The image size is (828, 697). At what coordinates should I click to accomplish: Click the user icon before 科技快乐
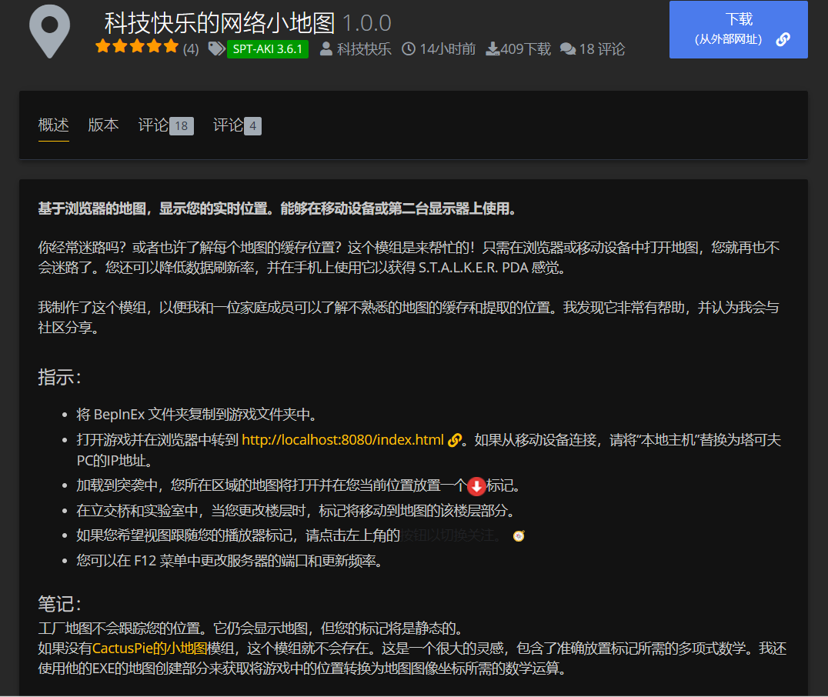[326, 49]
